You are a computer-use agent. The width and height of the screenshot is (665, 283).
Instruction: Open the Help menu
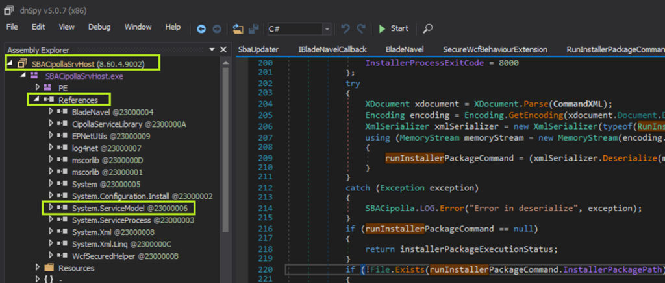173,27
